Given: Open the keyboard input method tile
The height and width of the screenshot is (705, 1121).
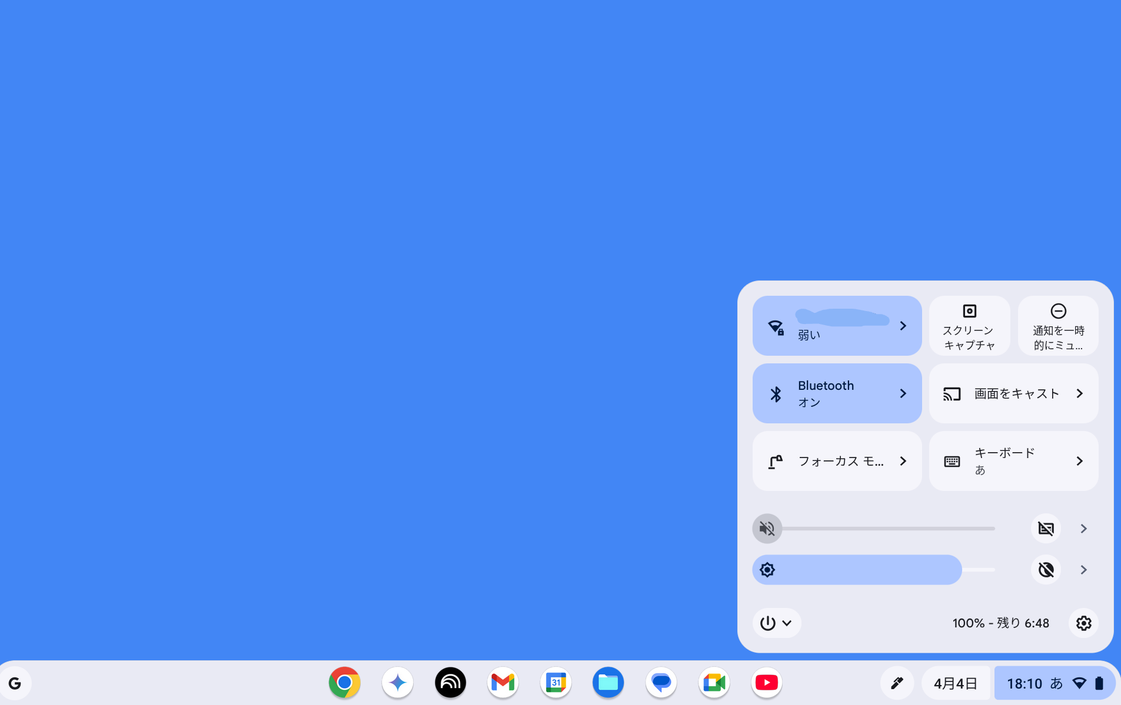Looking at the screenshot, I should [1013, 461].
